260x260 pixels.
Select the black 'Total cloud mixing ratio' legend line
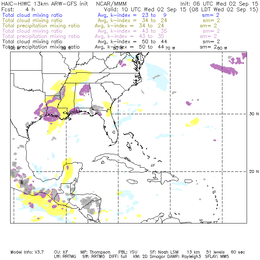(x=32, y=41)
